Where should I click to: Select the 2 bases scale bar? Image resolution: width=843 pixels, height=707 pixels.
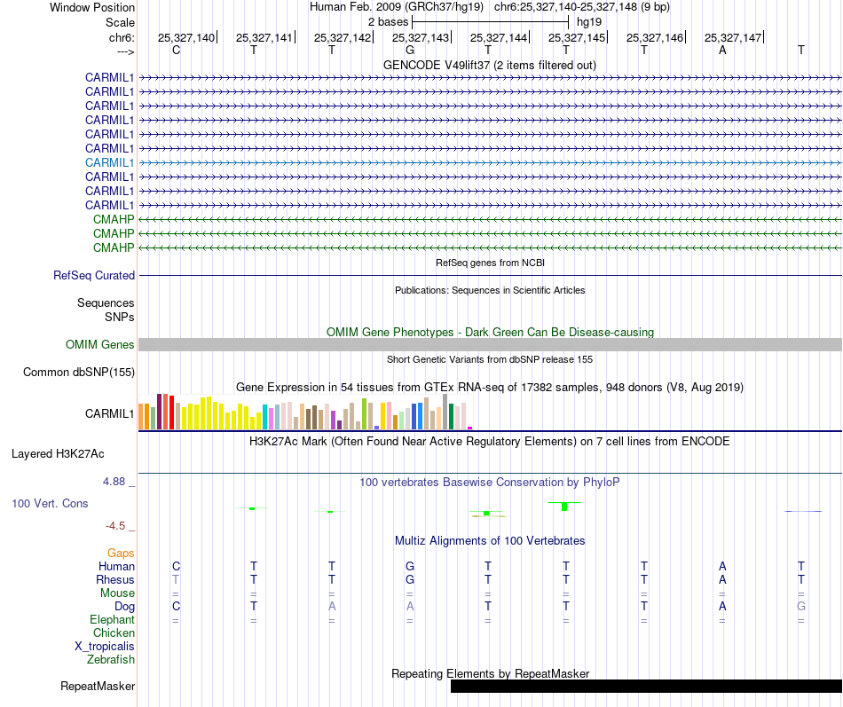(490, 22)
